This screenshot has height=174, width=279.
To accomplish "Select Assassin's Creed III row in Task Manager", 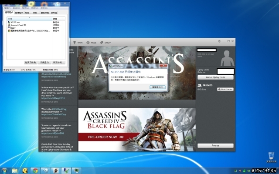I will pyautogui.click(x=36, y=25).
